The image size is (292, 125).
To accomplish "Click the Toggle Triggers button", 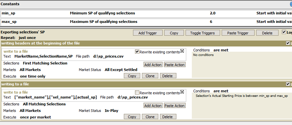I will pyautogui.click(x=202, y=33).
